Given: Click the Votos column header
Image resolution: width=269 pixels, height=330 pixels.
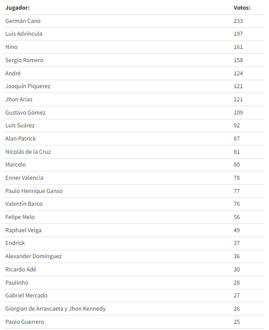Looking at the screenshot, I should [x=242, y=8].
